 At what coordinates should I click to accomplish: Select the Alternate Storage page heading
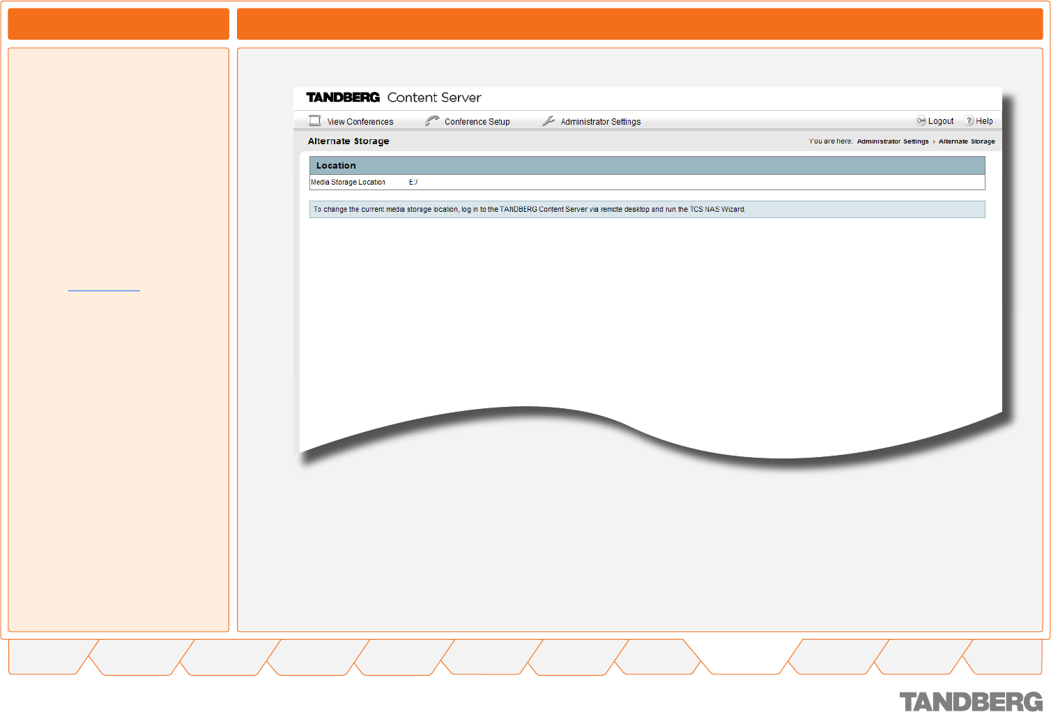click(348, 141)
